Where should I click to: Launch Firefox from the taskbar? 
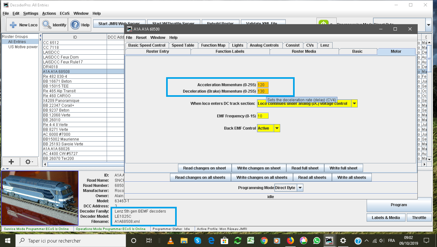290,241
